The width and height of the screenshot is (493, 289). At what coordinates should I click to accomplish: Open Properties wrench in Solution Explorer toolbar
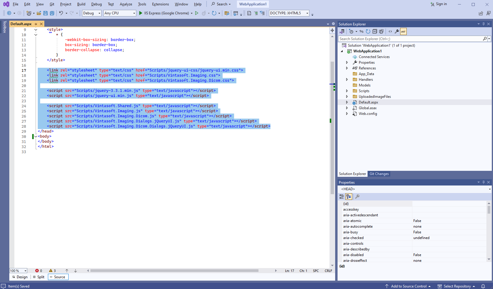397,31
